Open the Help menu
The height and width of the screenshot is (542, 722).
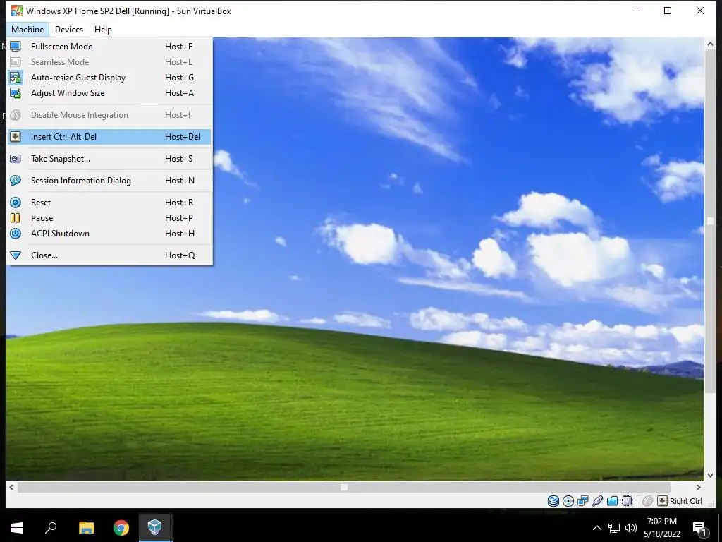click(103, 30)
